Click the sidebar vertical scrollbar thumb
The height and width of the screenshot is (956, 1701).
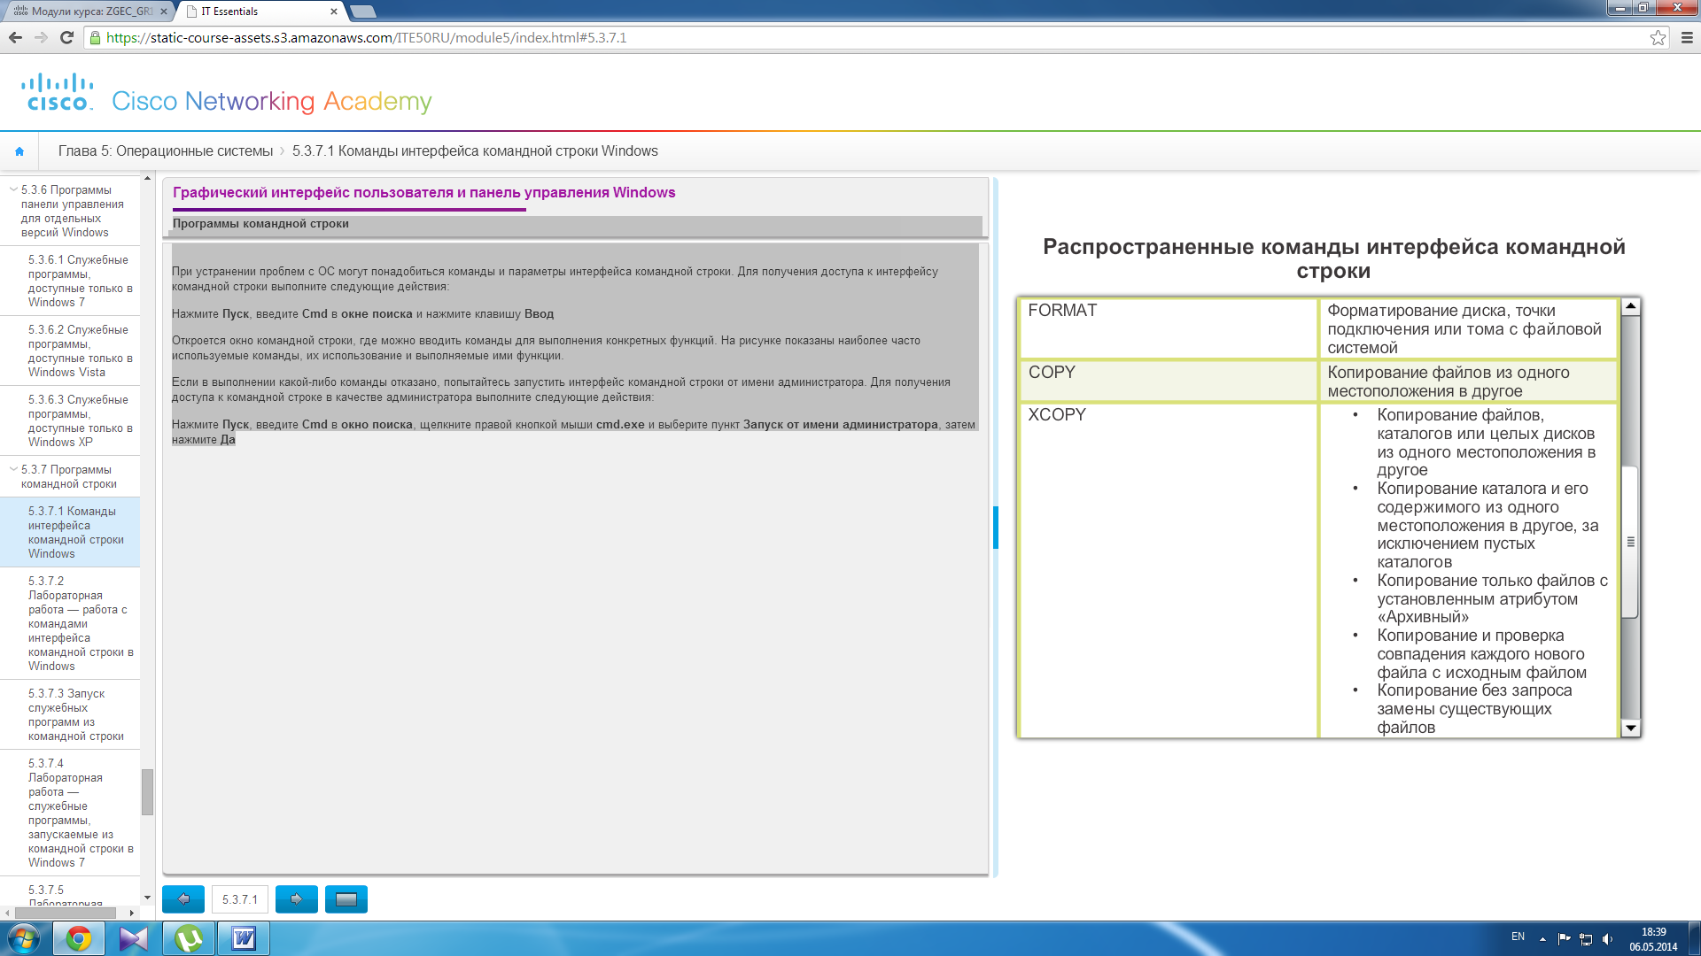147,791
